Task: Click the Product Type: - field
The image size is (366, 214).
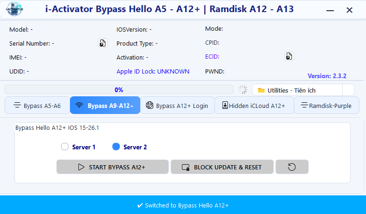Action: [x=137, y=44]
